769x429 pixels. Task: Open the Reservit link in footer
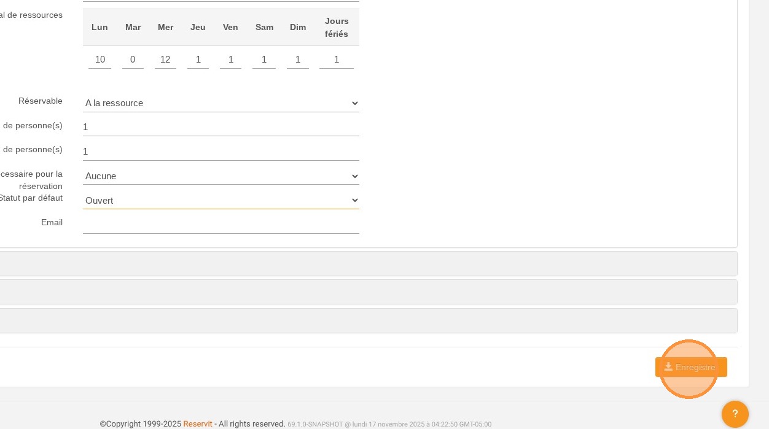tap(198, 423)
